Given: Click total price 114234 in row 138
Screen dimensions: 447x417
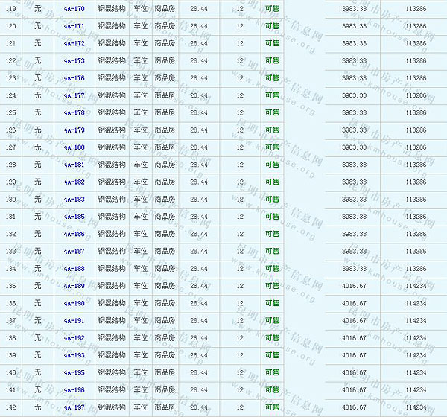Looking at the screenshot, I should [416, 338].
